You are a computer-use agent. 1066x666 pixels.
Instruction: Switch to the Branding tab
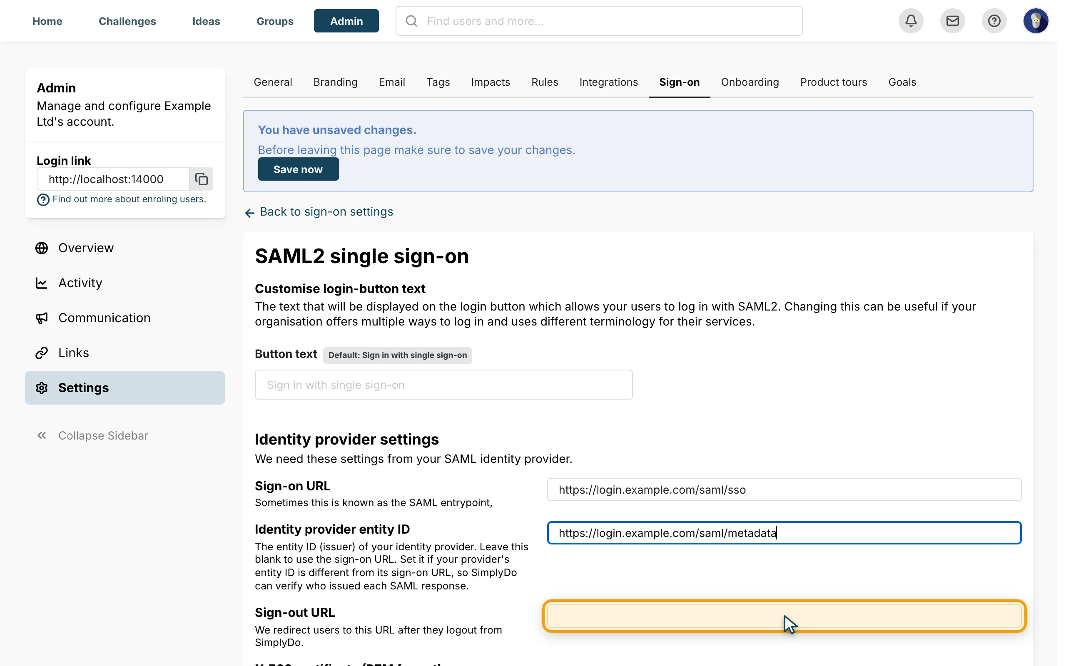click(335, 82)
